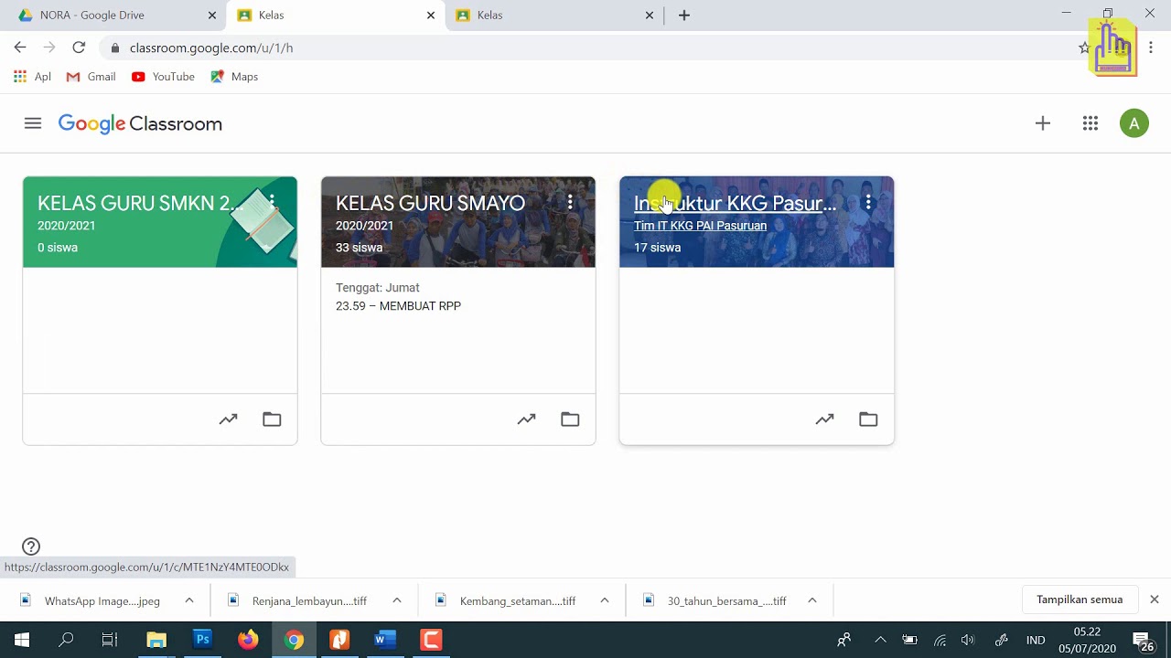Open Drive folder for KELAS GURU SMKN 2
The image size is (1171, 658).
272,419
